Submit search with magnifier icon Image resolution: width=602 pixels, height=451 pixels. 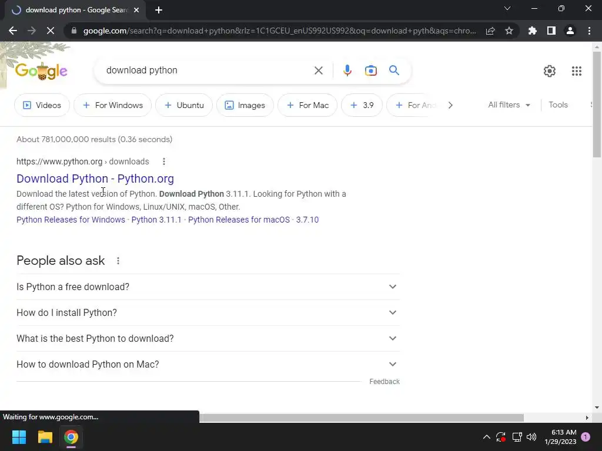394,70
